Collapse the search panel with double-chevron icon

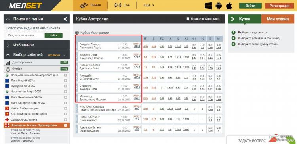point(65,19)
